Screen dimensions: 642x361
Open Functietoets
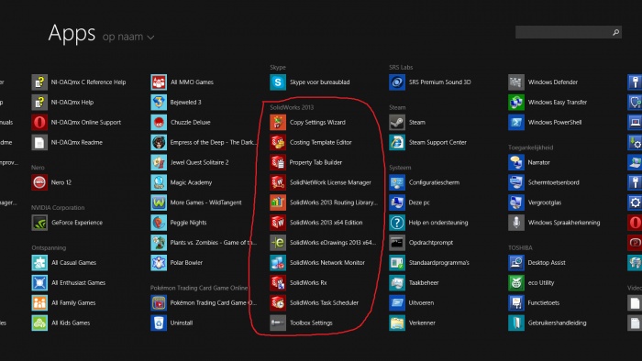click(x=535, y=302)
